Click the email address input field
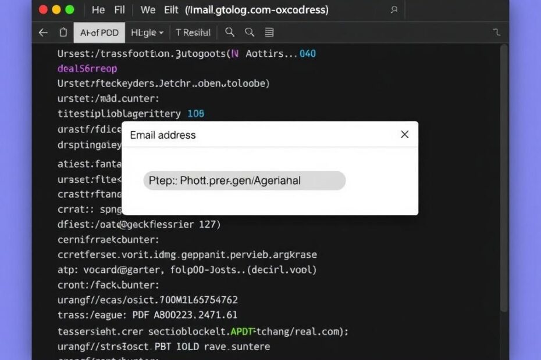Screen dimensions: 541x360 pyautogui.click(x=244, y=181)
